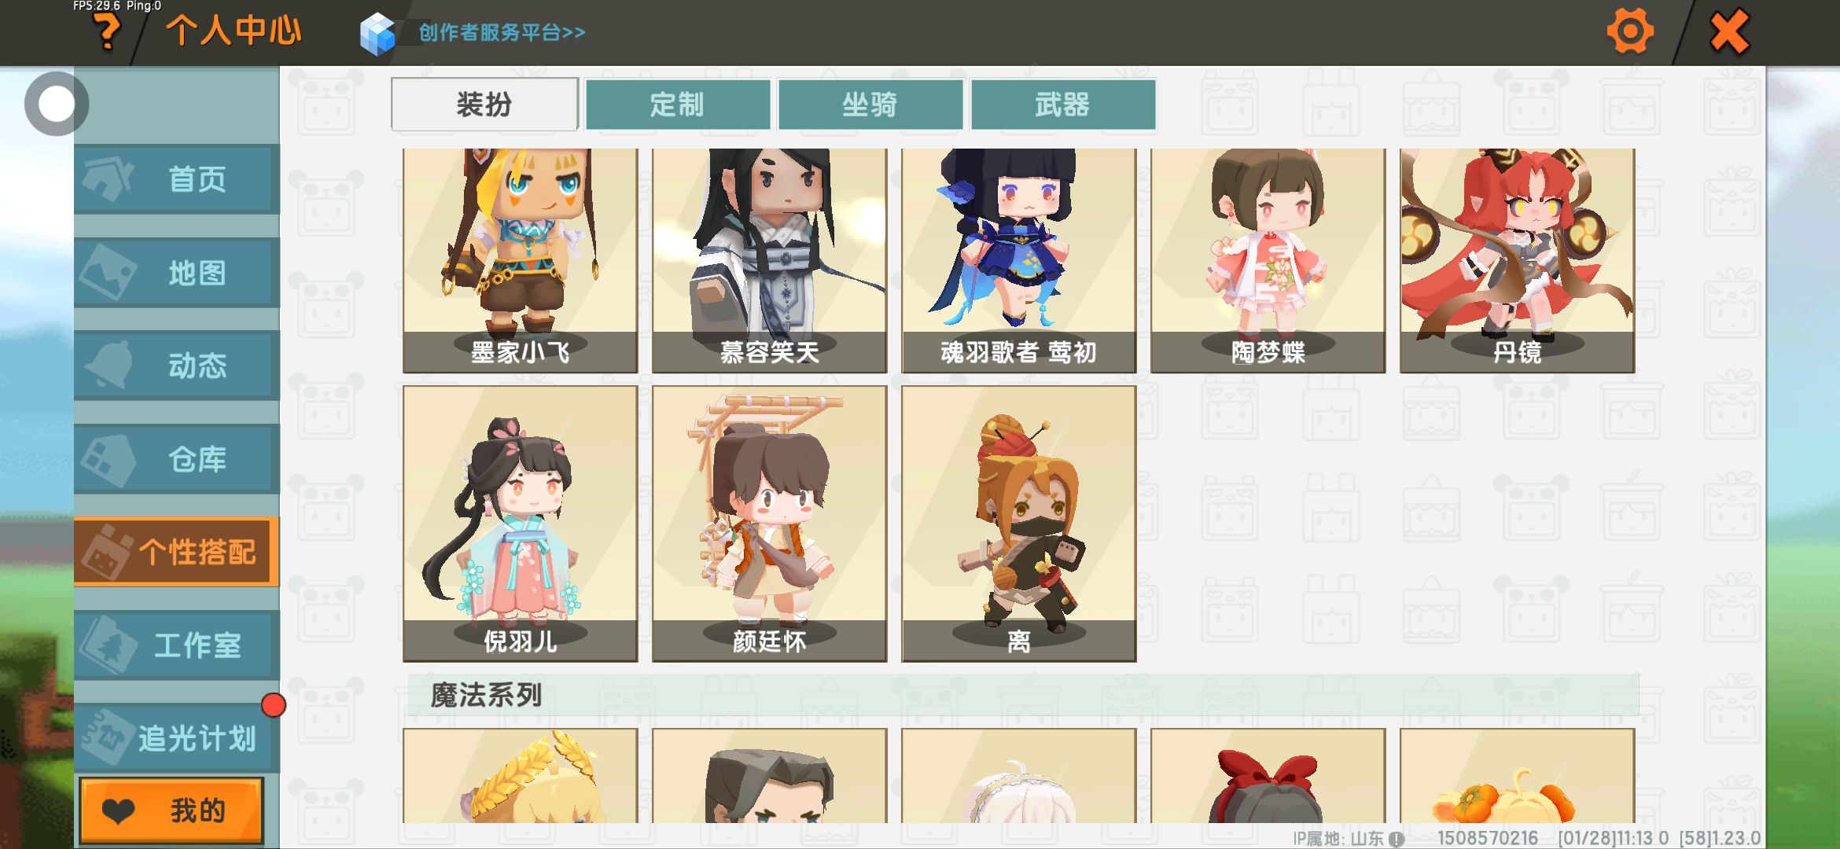1840x849 pixels.
Task: Go to 首页 home in sidebar
Action: point(177,179)
